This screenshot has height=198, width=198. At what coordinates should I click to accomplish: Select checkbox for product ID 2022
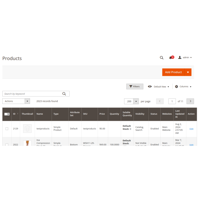click(x=7, y=145)
